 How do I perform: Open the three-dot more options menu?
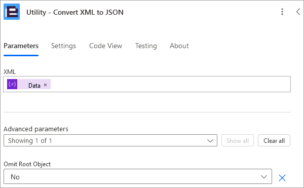point(282,12)
